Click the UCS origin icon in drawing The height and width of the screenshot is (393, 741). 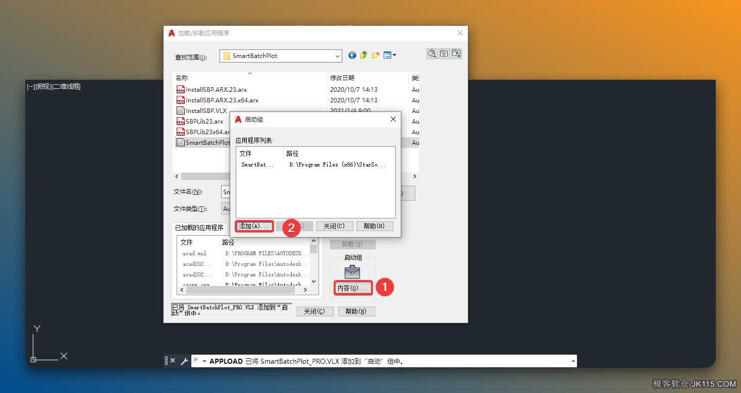[33, 359]
